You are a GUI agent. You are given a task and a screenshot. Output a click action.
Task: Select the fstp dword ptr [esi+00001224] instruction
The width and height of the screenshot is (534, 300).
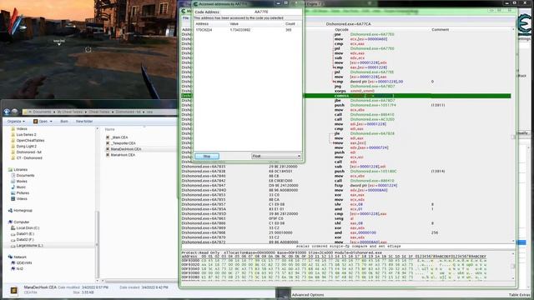click(366, 185)
